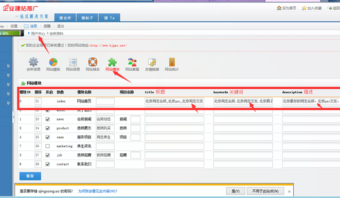340x198 pixels.
Task: Click the product row keywords input field
Action: click(243, 128)
